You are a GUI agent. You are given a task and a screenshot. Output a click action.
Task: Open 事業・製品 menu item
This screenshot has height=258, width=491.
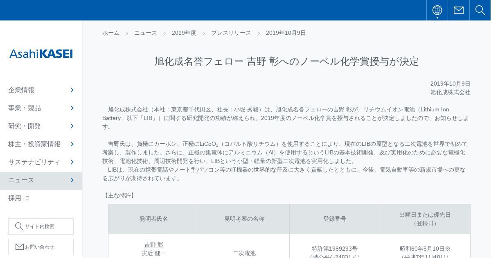[x=41, y=108]
